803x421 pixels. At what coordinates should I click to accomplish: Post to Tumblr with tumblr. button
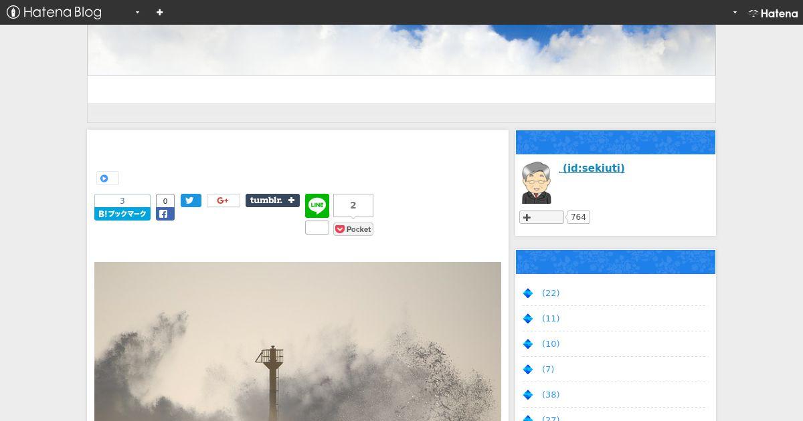[x=272, y=200]
